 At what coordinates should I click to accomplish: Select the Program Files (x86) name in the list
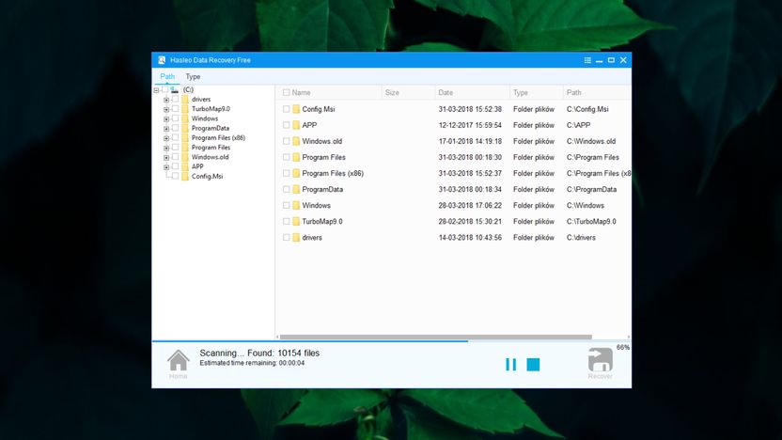(333, 174)
